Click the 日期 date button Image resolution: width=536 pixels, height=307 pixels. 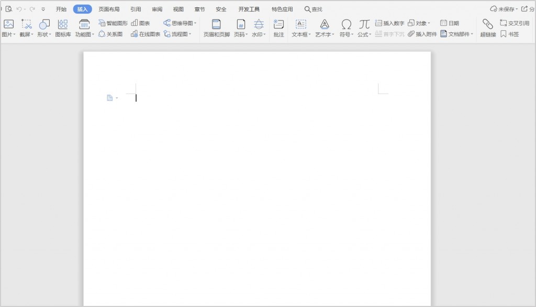point(450,23)
